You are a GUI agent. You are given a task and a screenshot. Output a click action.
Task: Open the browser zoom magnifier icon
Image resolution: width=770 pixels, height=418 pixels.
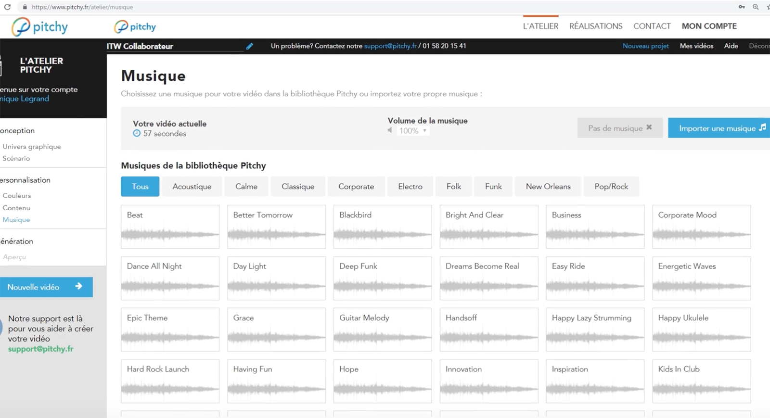[x=756, y=7]
